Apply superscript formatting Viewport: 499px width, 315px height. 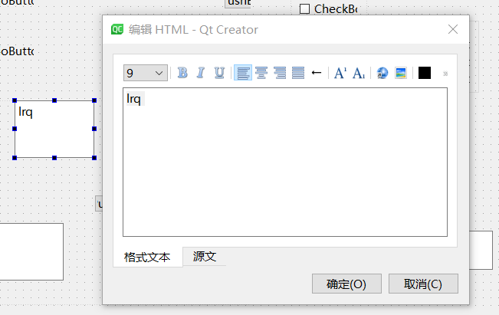340,73
